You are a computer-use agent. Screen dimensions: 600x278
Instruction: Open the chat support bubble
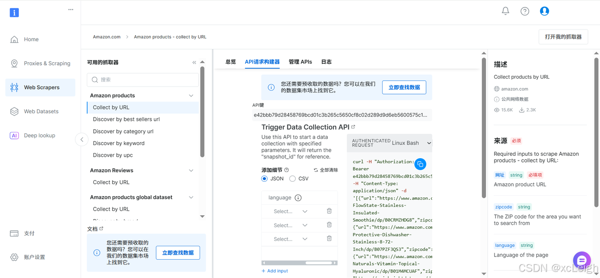[582, 260]
